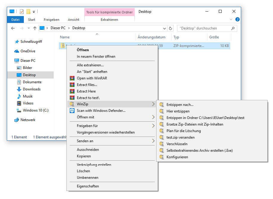273x199 pixels.
Task: Click the WinZip submenu entry
Action: (112, 104)
